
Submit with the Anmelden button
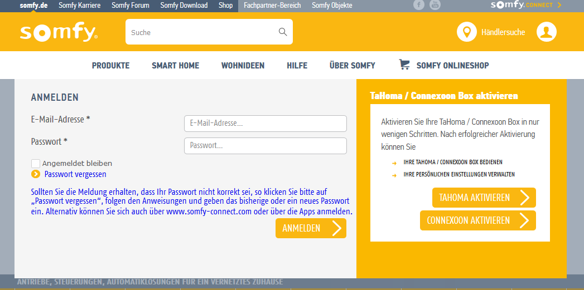311,228
